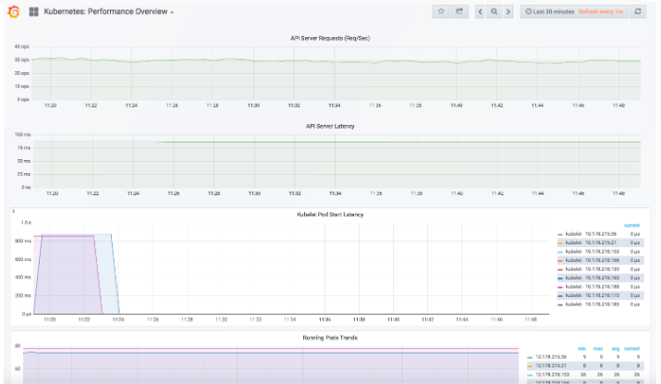Click the 75 ms y-axis label on Latency chart
The image size is (661, 384).
(24, 148)
